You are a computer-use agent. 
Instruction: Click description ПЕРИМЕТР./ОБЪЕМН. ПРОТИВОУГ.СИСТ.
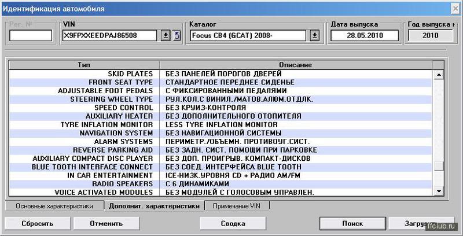238,142
